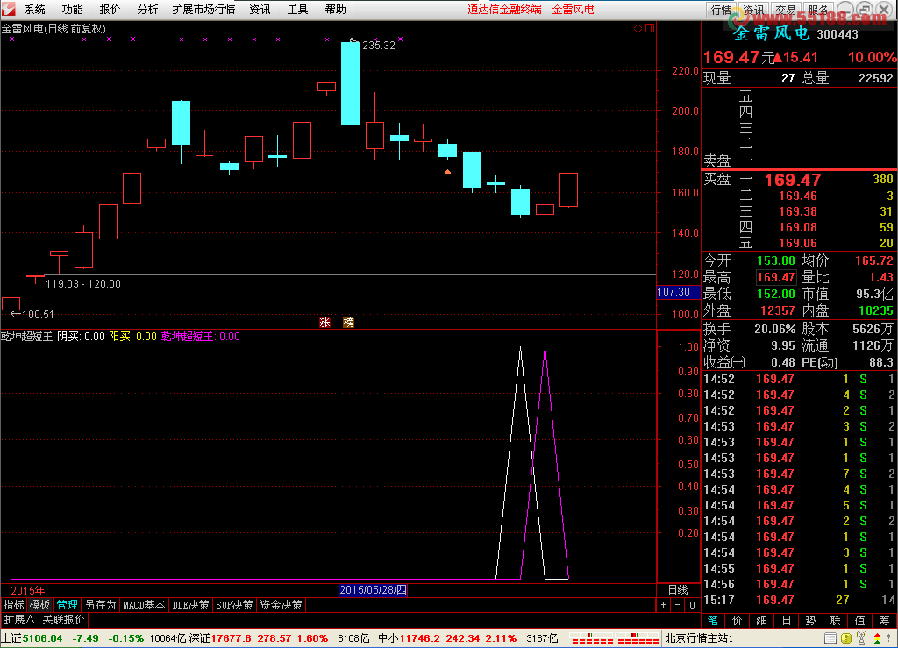Open the 分析 menu

coord(147,9)
